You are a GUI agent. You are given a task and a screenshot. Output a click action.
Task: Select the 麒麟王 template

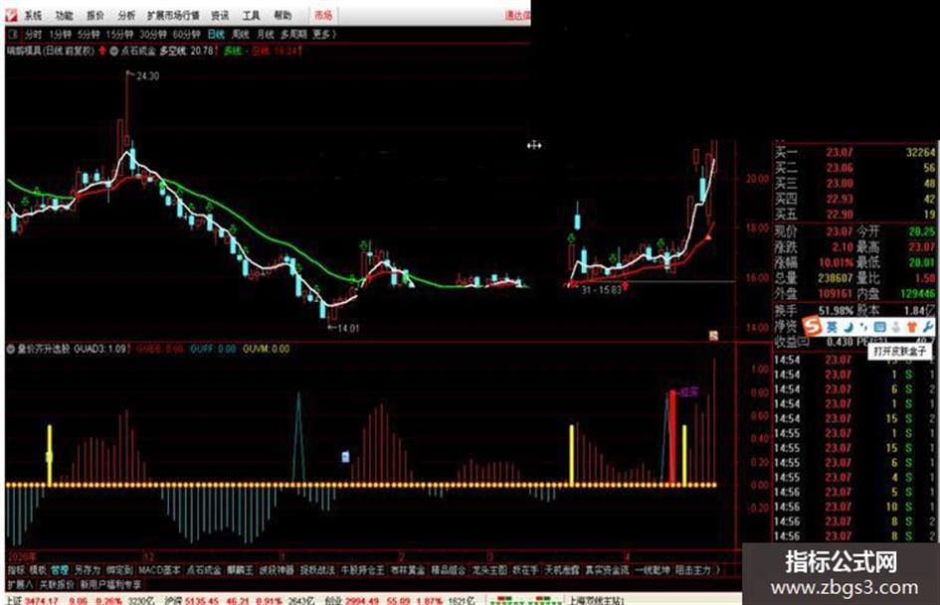pyautogui.click(x=240, y=569)
